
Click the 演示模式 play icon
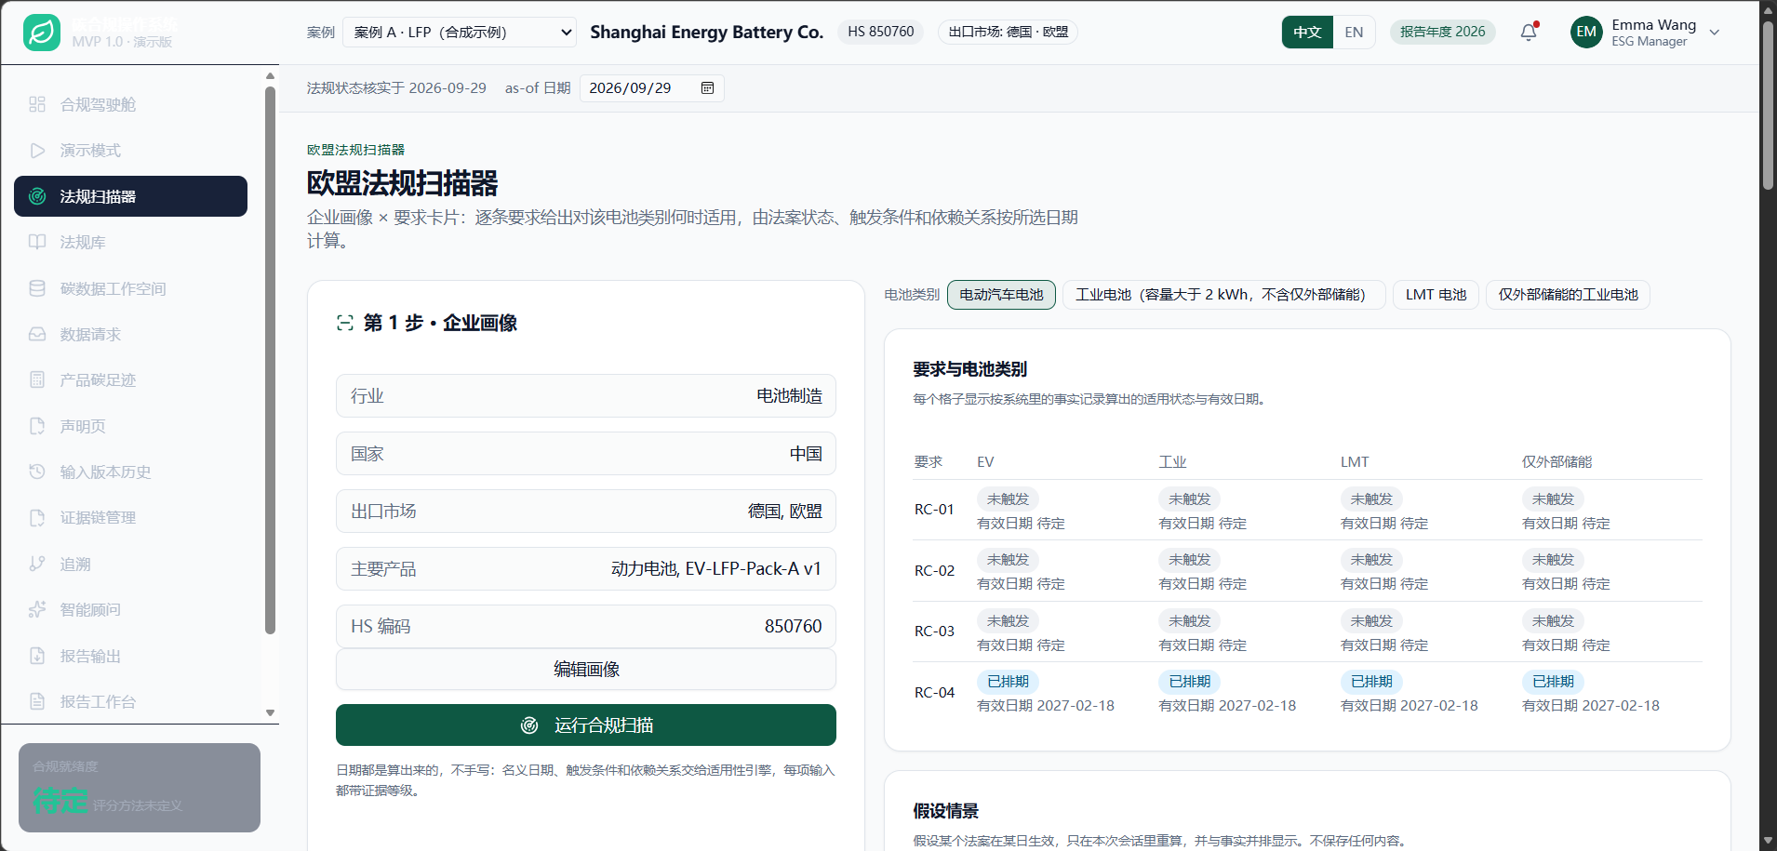pos(37,151)
